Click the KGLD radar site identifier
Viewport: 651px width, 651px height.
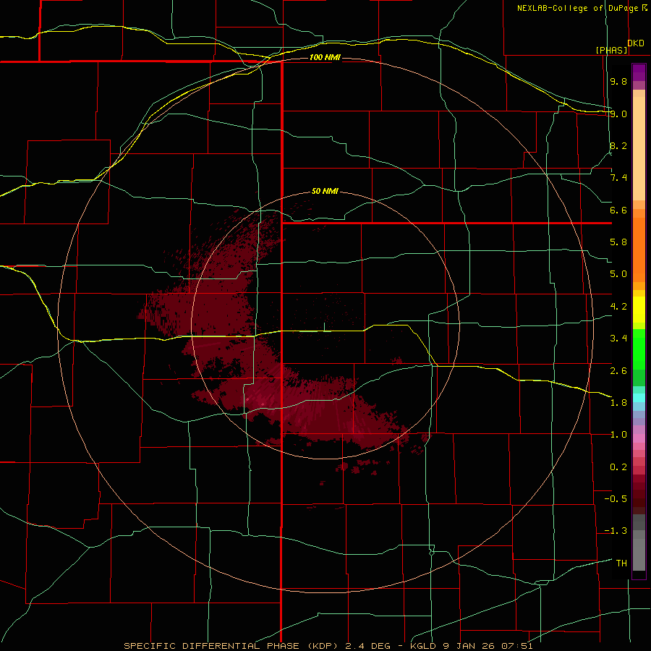(x=424, y=646)
